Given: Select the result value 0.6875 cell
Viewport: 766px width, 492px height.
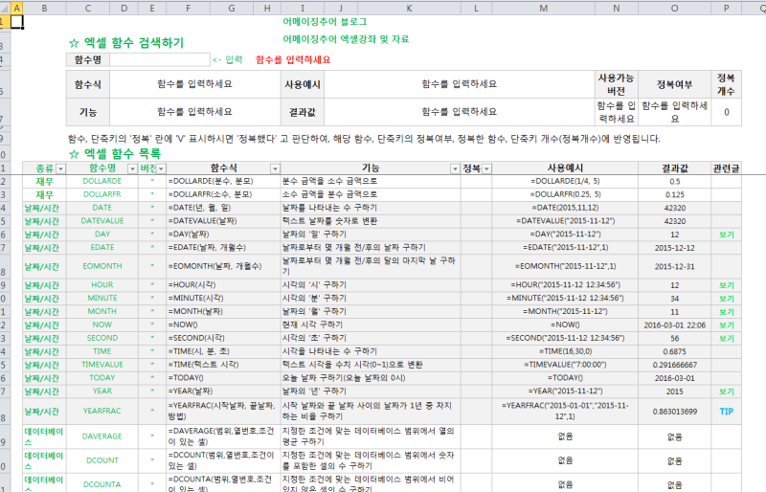Looking at the screenshot, I should (674, 351).
